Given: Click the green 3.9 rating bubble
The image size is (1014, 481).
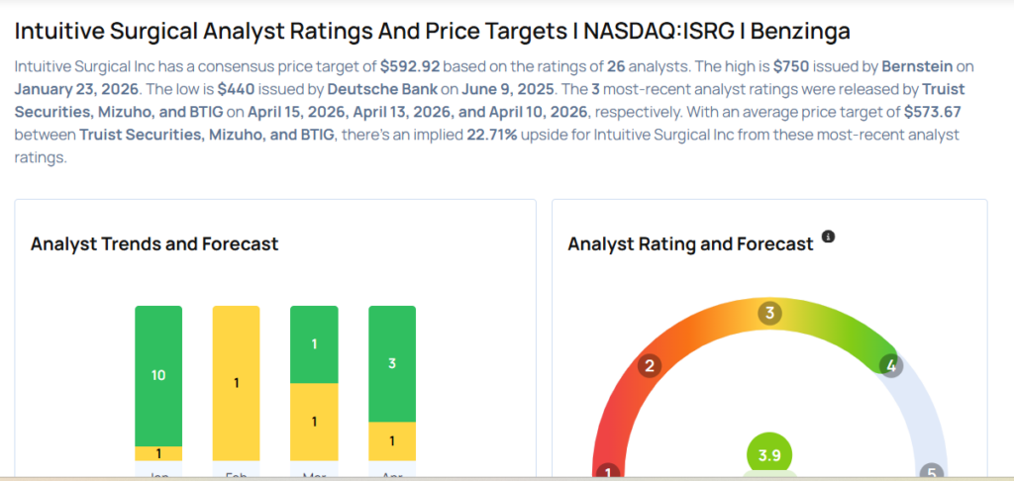Looking at the screenshot, I should click(x=769, y=456).
